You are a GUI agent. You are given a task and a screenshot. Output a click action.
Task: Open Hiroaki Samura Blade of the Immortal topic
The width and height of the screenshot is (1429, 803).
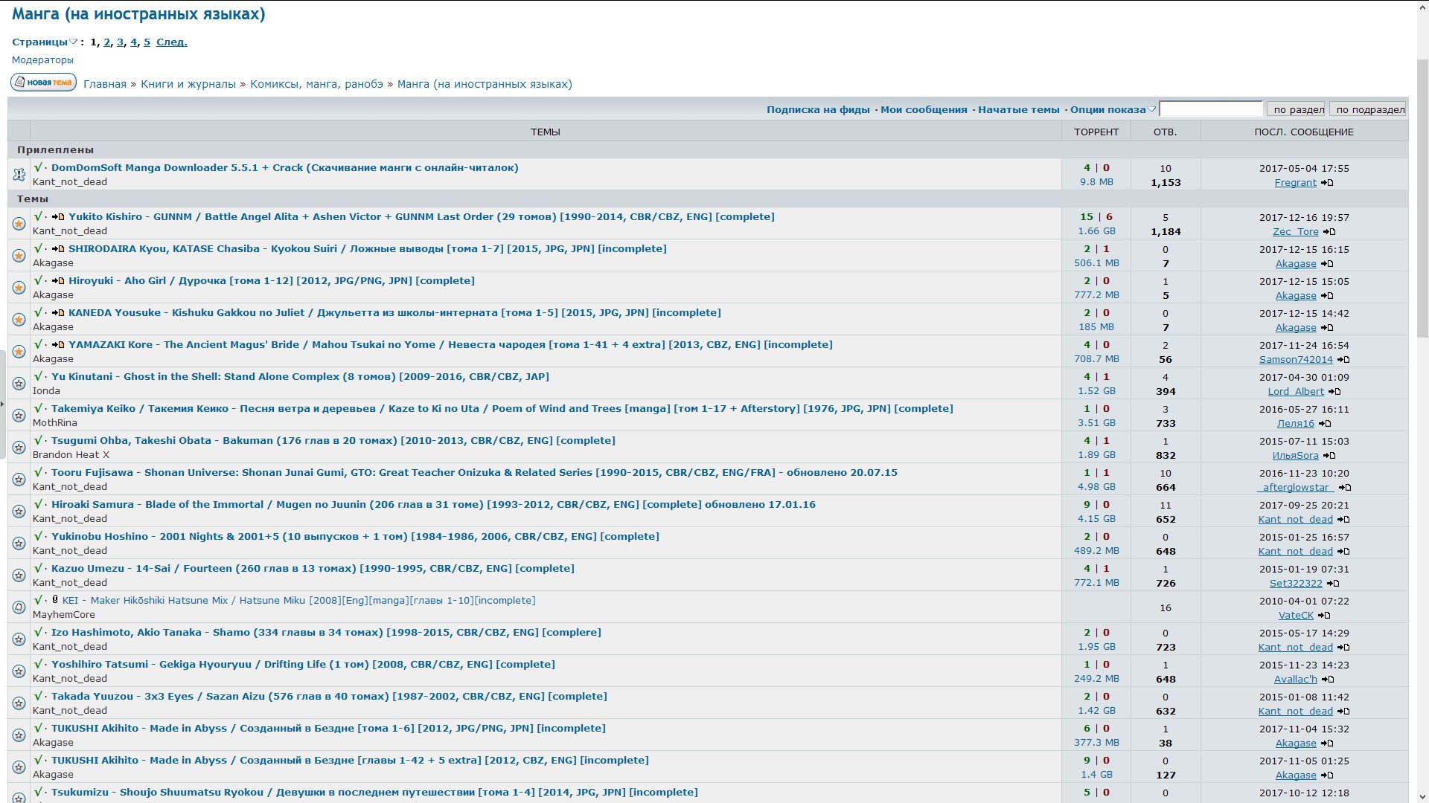433,505
